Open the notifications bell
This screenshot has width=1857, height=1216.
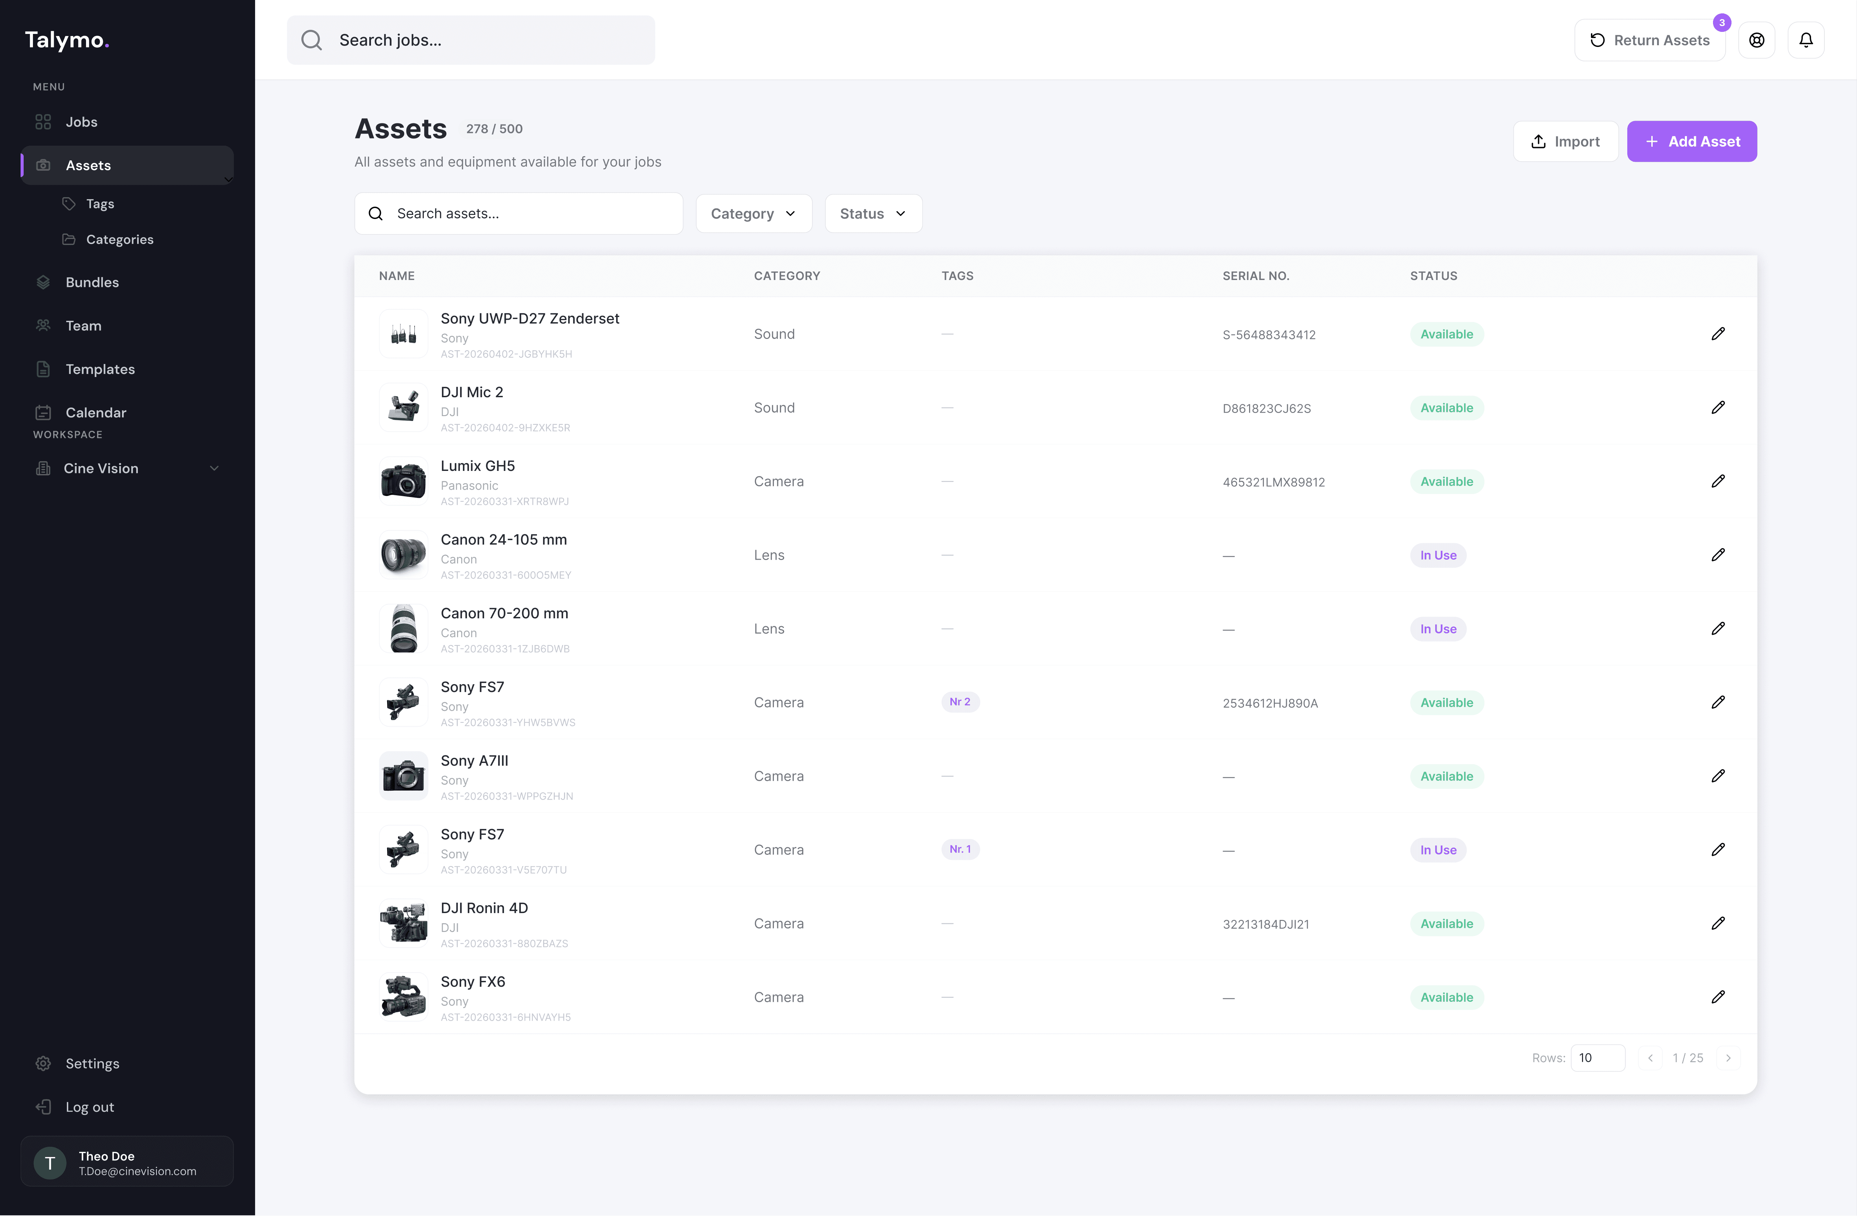click(x=1806, y=40)
